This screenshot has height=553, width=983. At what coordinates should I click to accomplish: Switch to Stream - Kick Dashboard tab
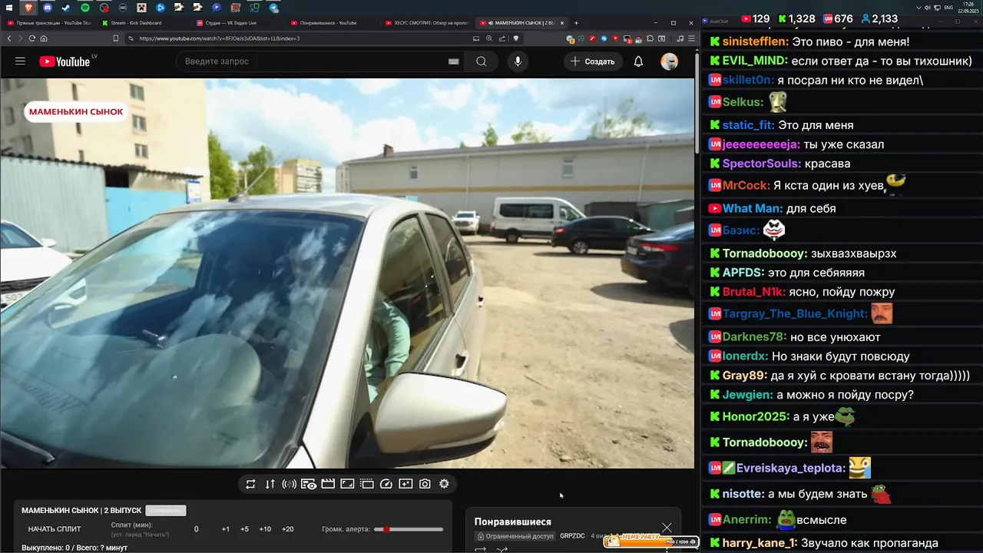(144, 23)
